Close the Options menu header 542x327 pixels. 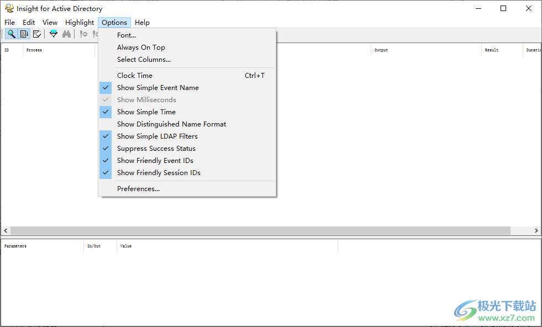pos(114,23)
